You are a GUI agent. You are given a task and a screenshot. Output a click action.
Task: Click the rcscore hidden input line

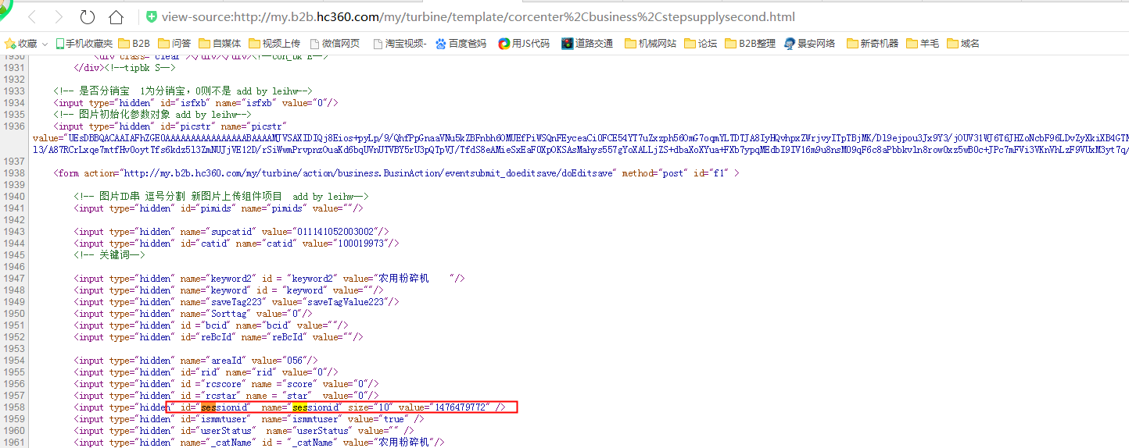pyautogui.click(x=227, y=384)
